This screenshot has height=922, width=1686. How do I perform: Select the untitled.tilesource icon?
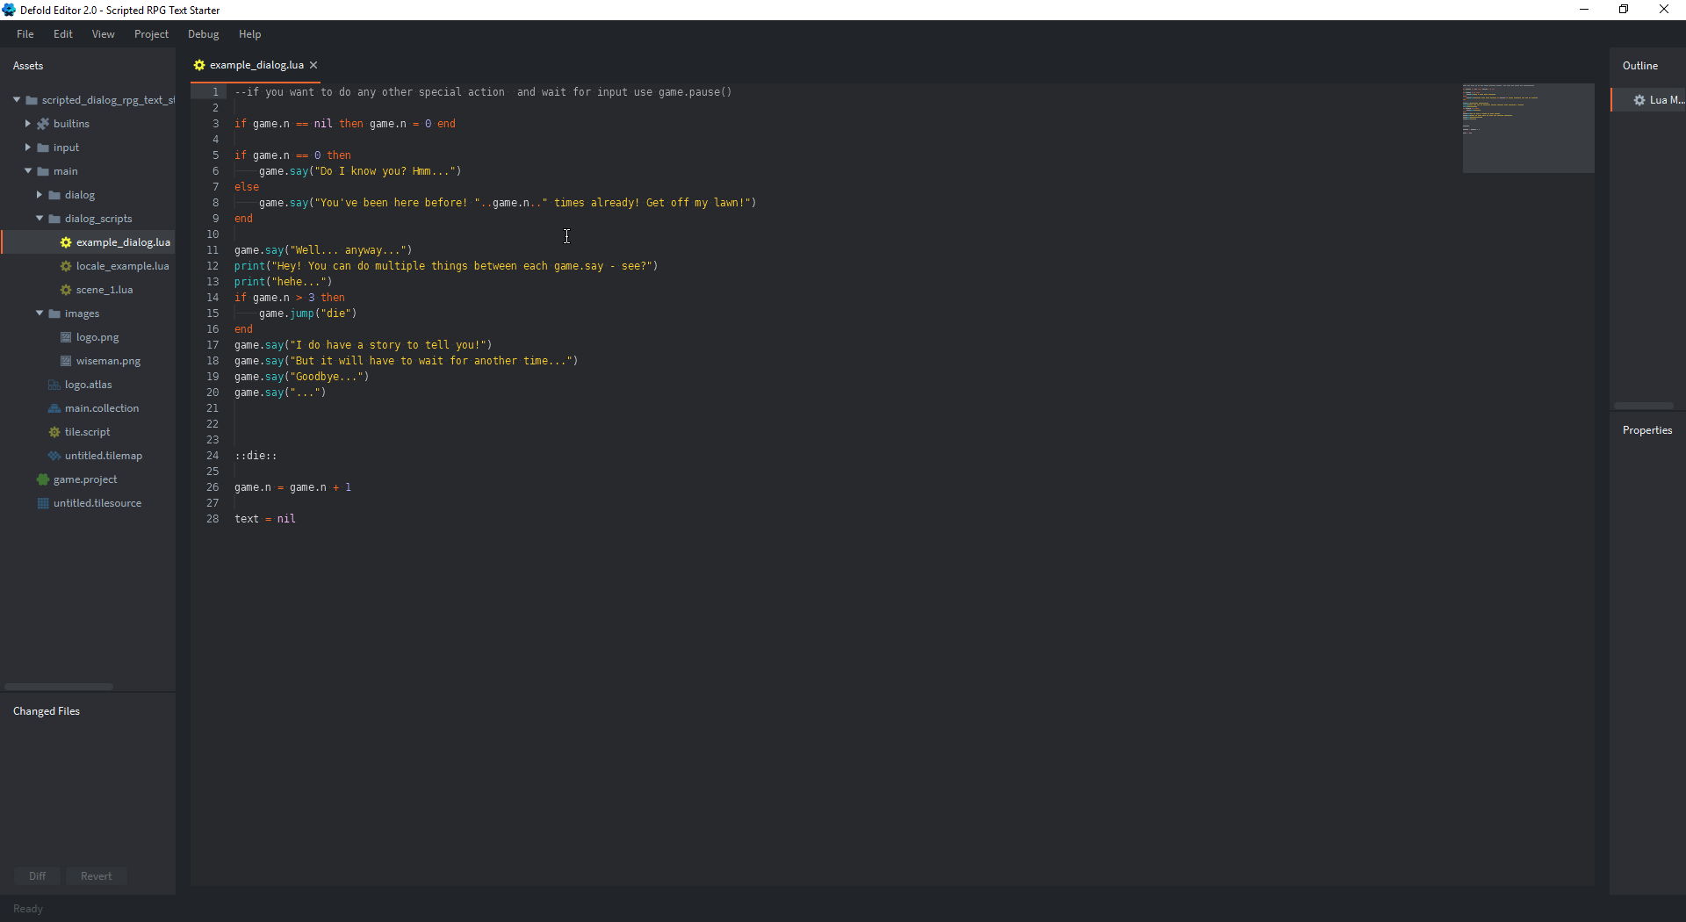pos(41,503)
